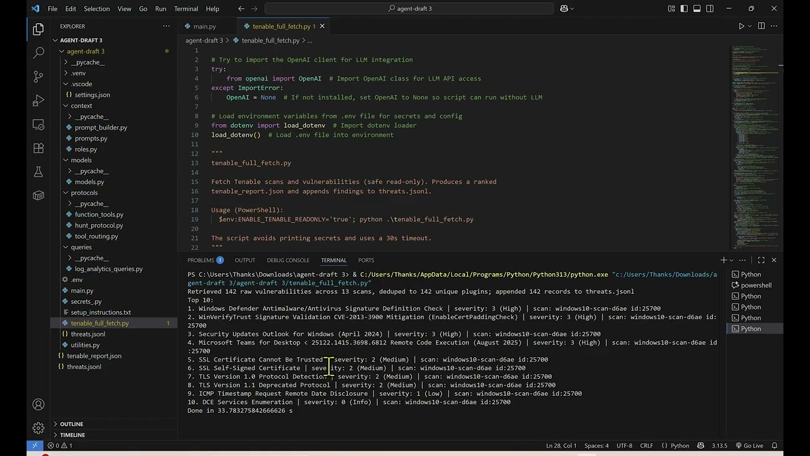Open errors and warnings status indicator
The height and width of the screenshot is (456, 810).
59,445
